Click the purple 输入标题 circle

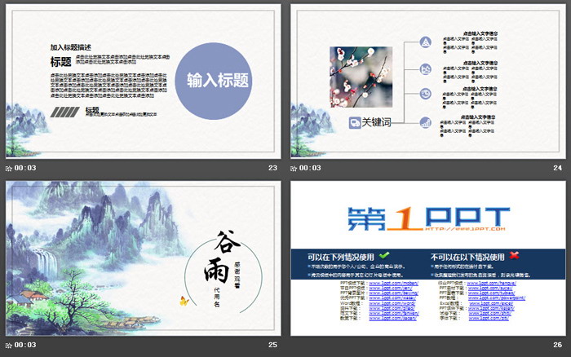[214, 81]
